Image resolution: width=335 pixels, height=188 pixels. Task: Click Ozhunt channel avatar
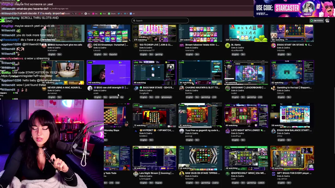273,89
